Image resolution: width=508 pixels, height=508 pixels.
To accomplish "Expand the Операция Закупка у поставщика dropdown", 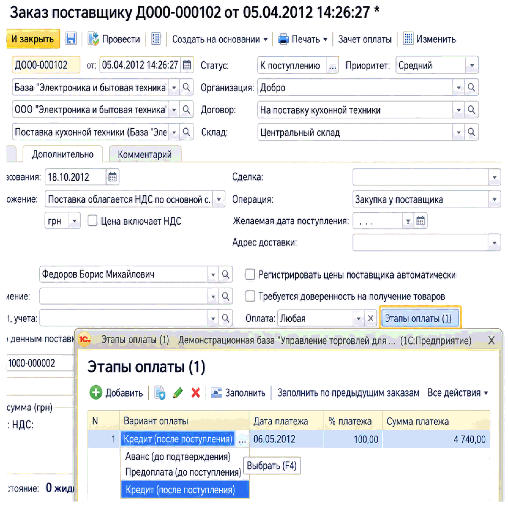I will point(494,199).
